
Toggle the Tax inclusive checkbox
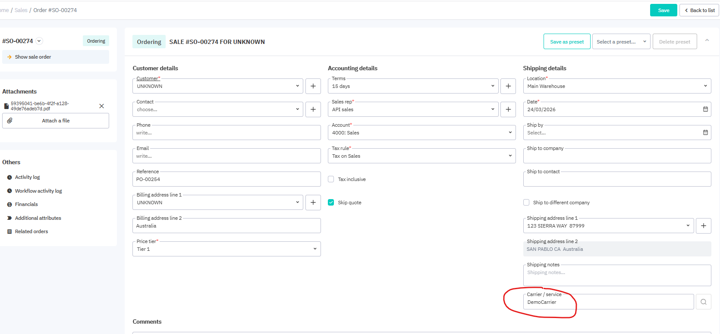click(x=331, y=179)
